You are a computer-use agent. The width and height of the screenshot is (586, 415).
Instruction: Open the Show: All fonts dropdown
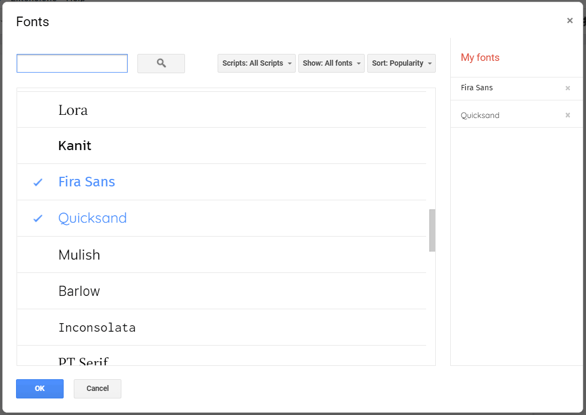[331, 63]
